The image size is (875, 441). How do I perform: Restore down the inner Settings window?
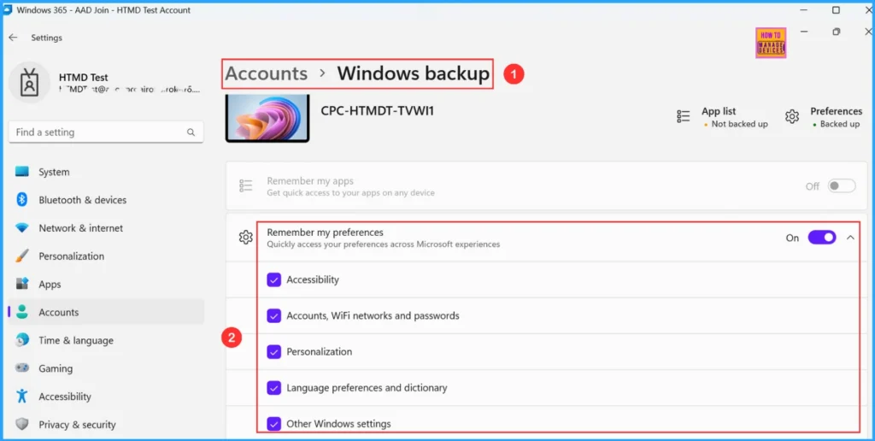(x=836, y=32)
